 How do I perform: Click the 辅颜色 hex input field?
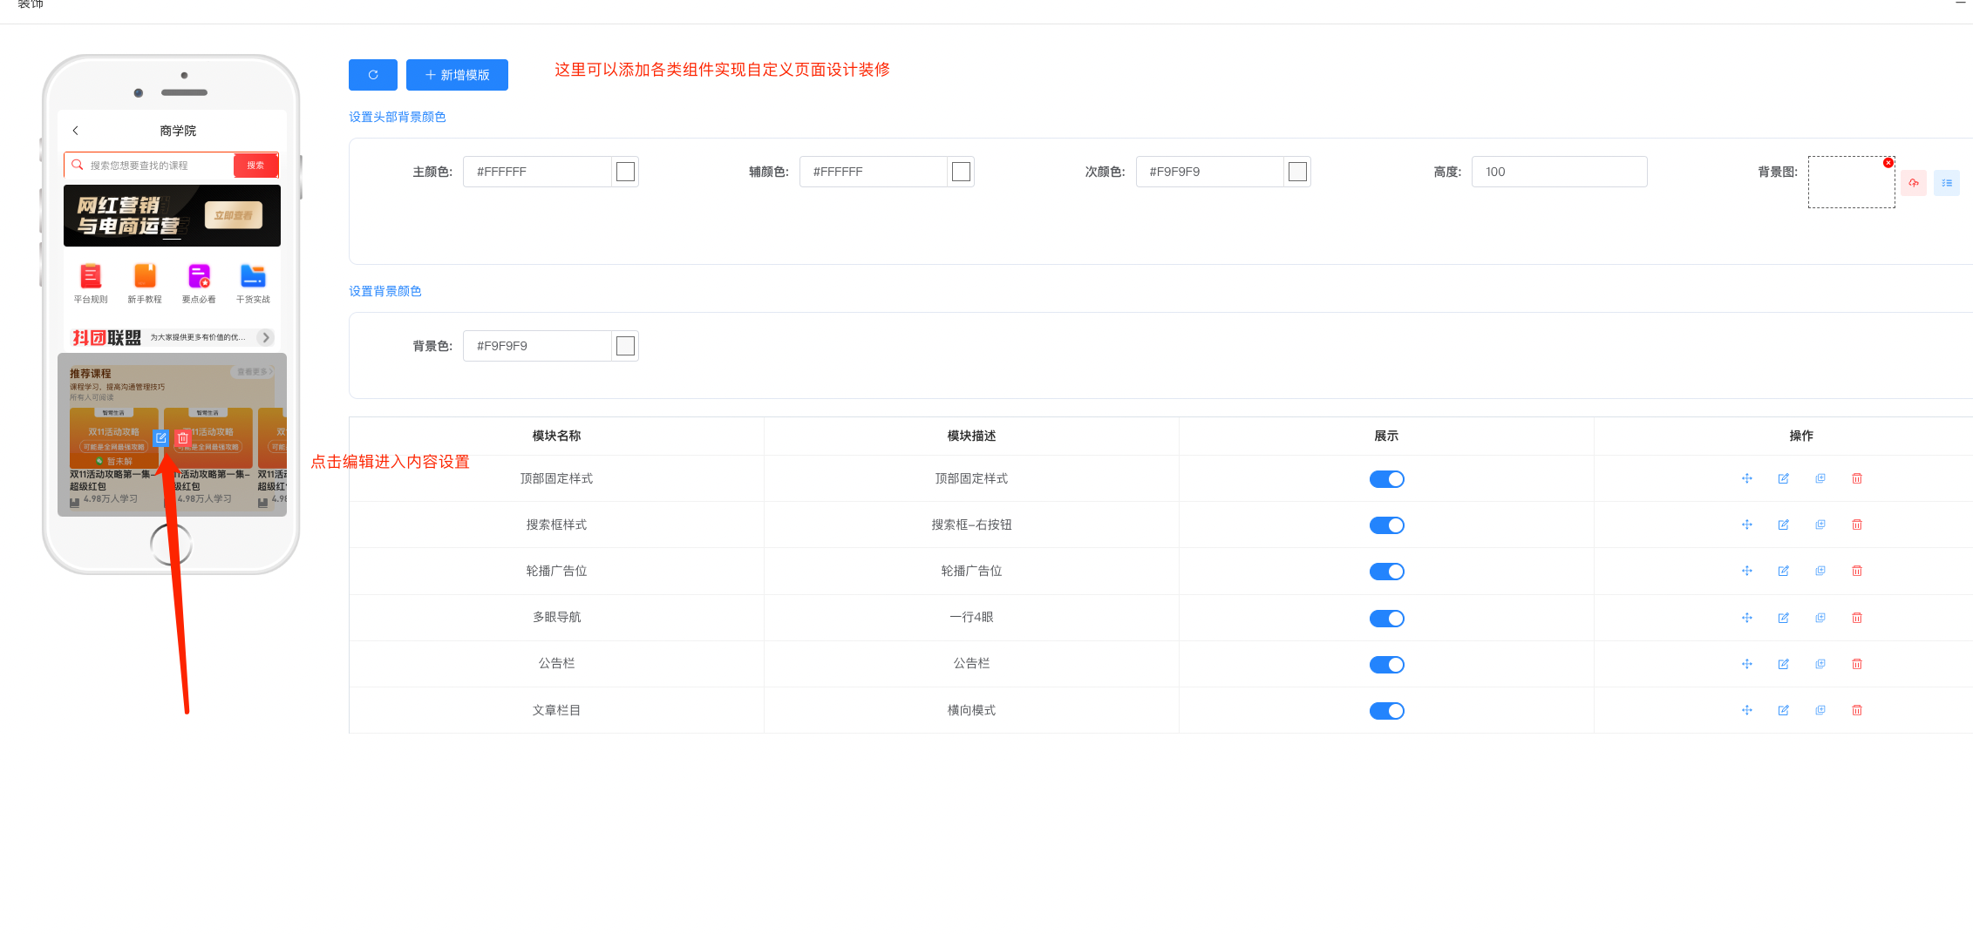(x=874, y=172)
